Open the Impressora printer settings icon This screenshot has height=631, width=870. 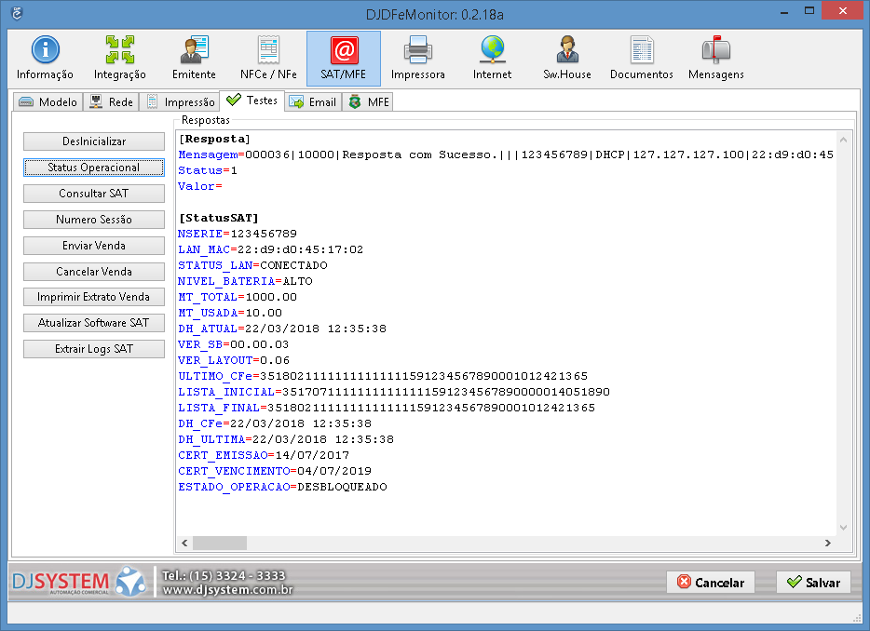pyautogui.click(x=418, y=59)
